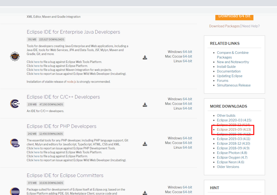Open Eclipse 2018-09 (4.9) download link

233,148
